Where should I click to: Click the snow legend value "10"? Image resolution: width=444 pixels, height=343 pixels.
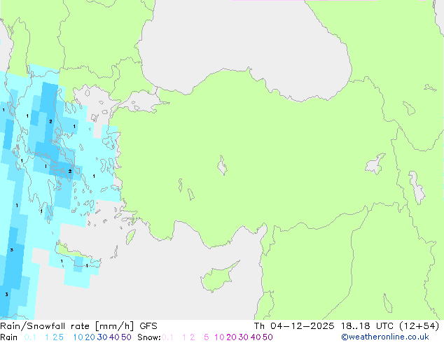click(x=219, y=337)
